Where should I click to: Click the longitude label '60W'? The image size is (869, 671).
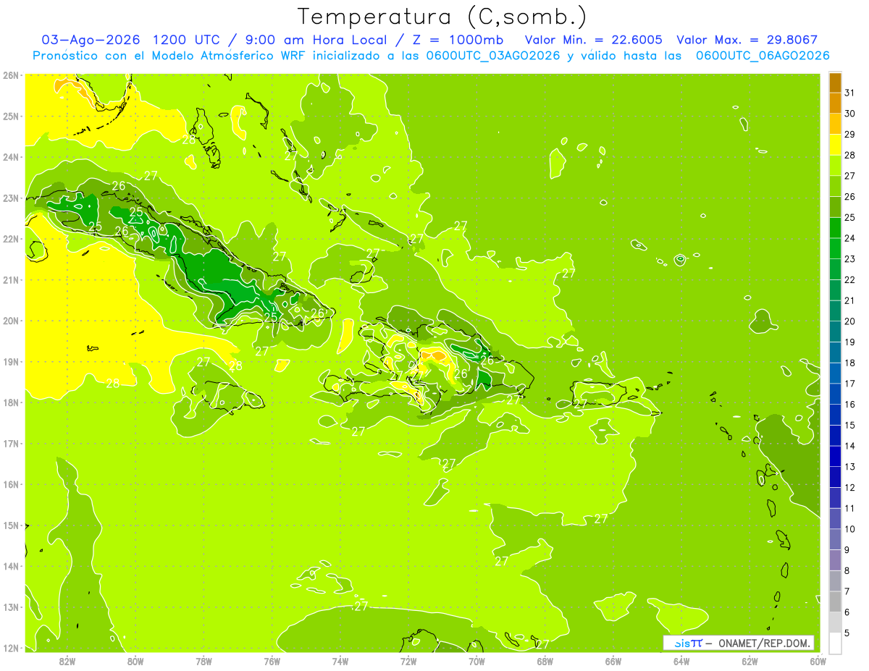pyautogui.click(x=818, y=661)
